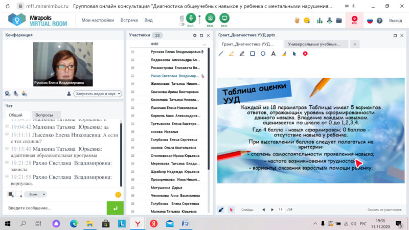
Task: Click the Слайды label below the slide
Action: pos(247,210)
